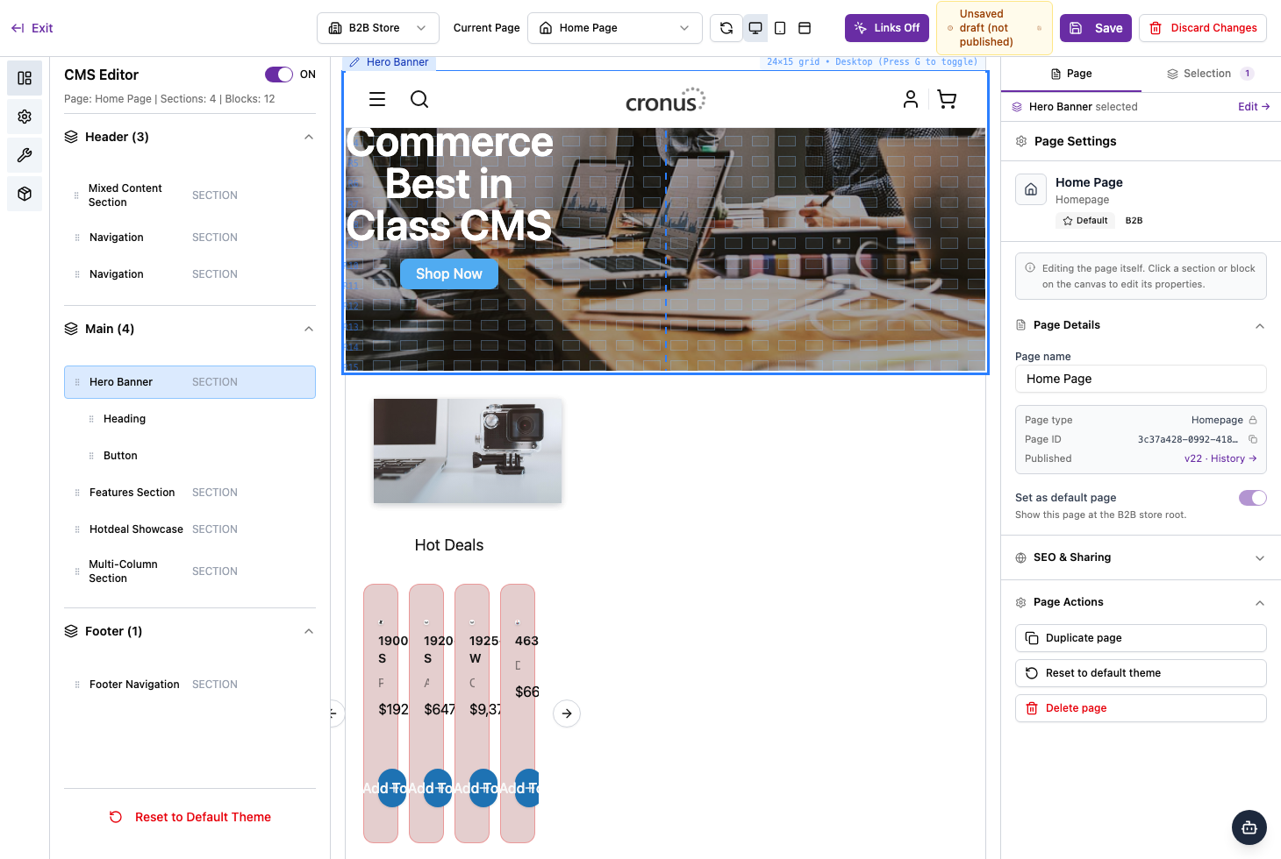Toggle the Links Off button

click(887, 28)
